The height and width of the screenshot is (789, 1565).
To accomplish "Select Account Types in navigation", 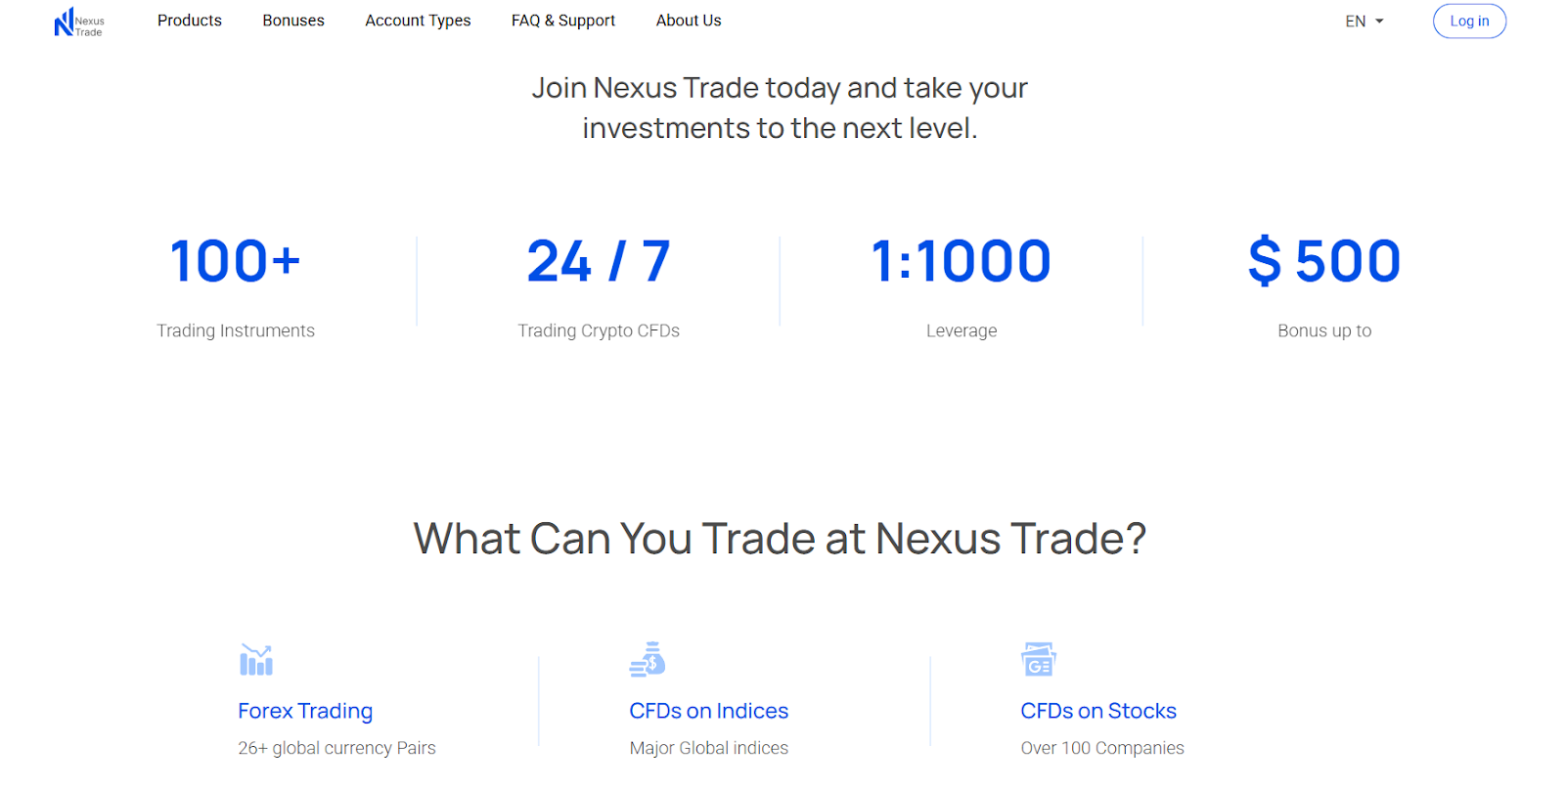I will [418, 21].
